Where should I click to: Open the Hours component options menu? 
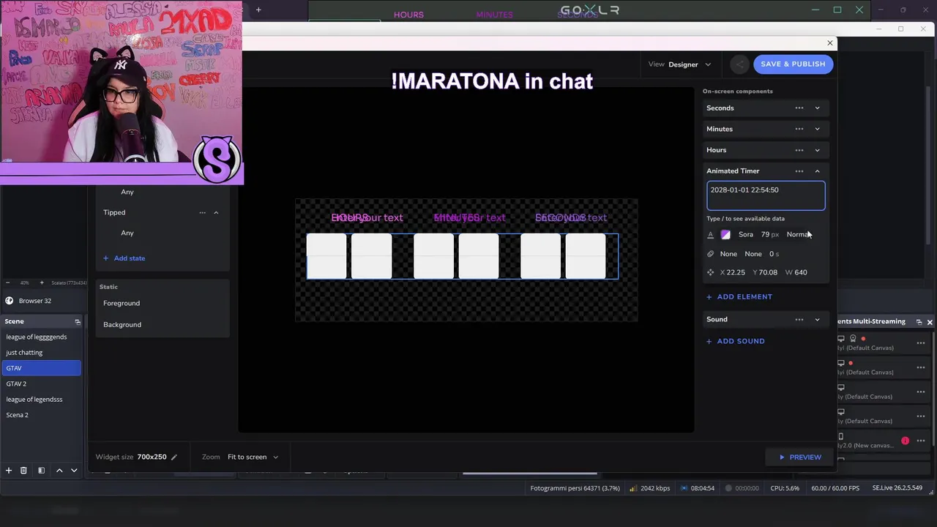tap(799, 150)
